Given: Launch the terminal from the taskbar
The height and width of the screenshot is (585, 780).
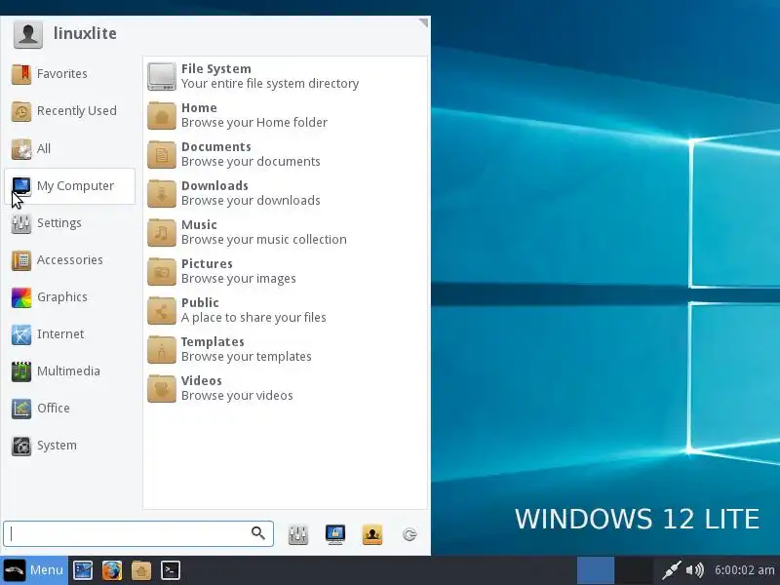Looking at the screenshot, I should (170, 570).
